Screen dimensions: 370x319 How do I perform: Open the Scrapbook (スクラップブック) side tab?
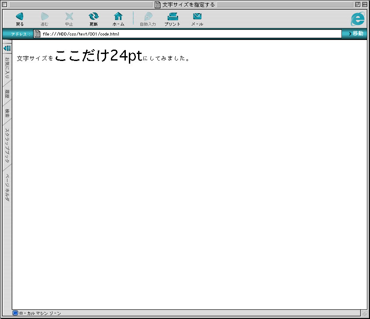pos(7,145)
